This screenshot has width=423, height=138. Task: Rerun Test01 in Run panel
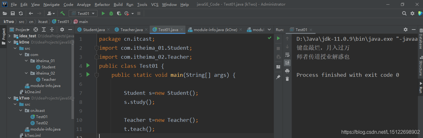click(278, 38)
